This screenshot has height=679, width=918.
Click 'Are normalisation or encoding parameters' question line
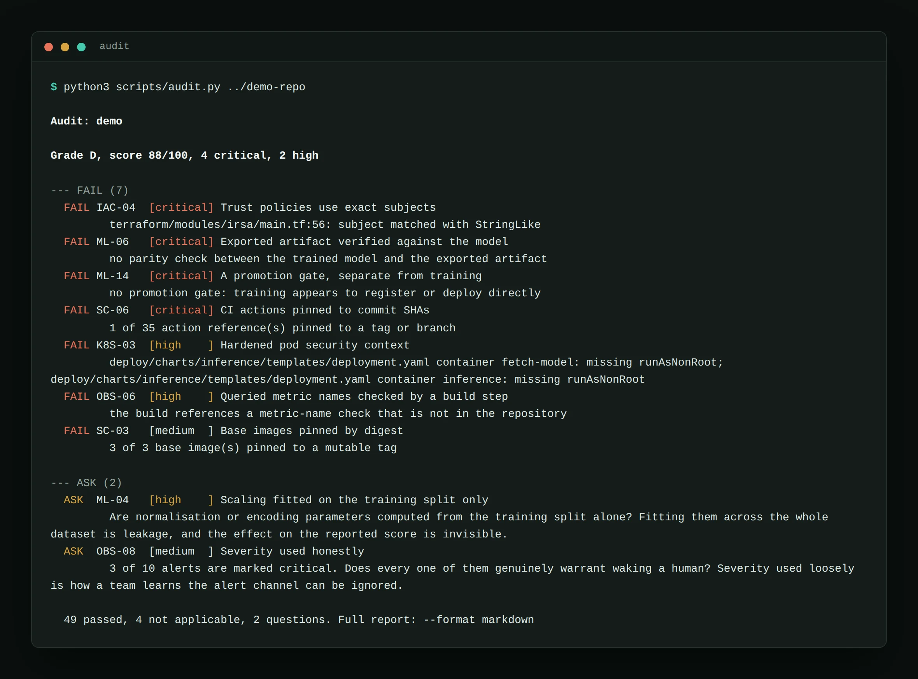coord(469,517)
